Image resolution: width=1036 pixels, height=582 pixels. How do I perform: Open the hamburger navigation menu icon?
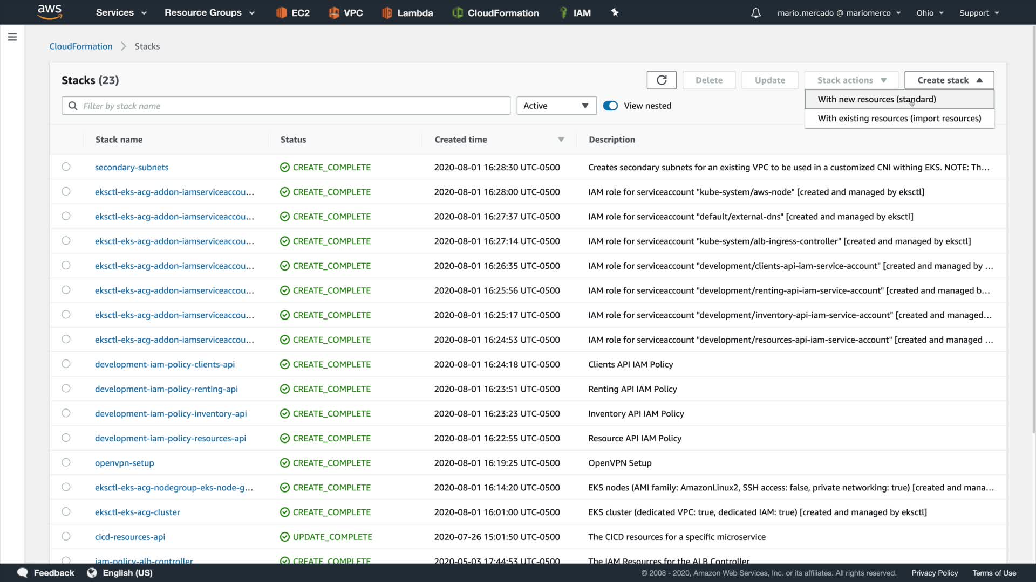[12, 37]
